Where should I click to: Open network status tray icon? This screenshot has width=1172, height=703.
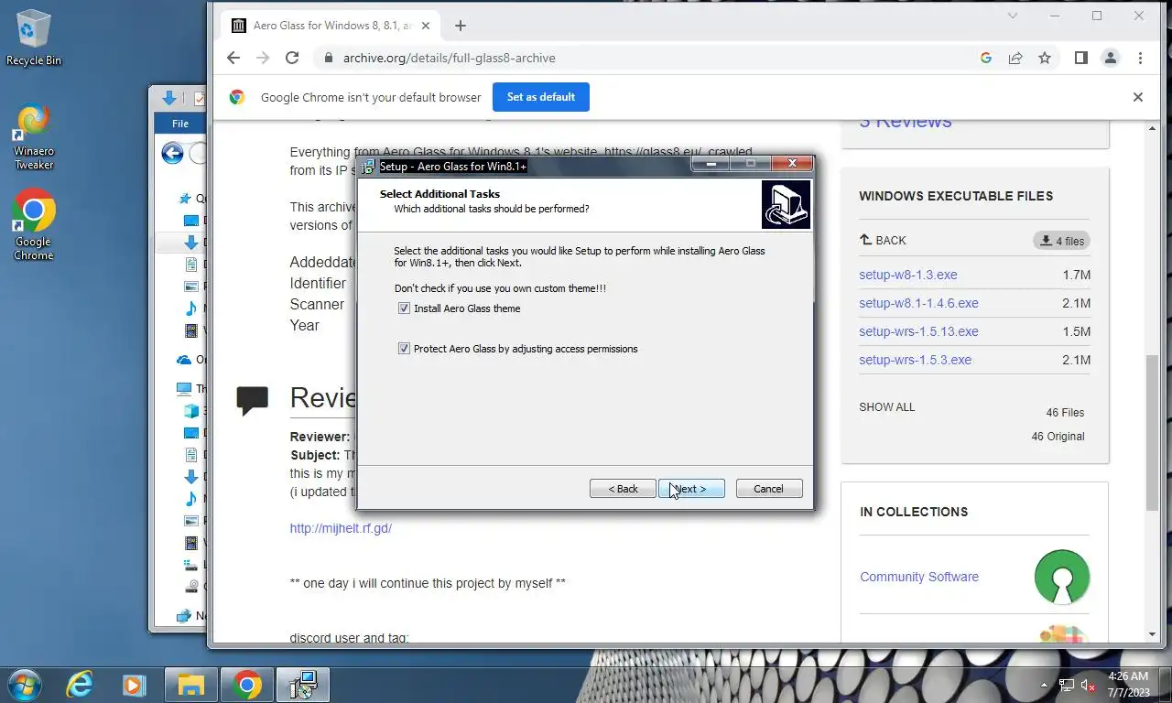pos(1067,685)
